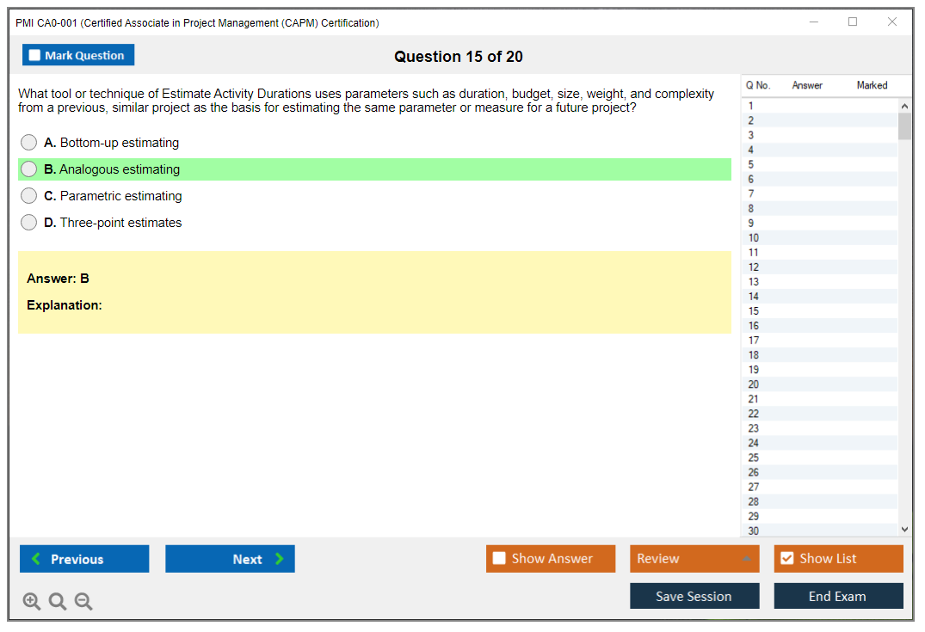Tick the Mark Question checkbox
Viewport: 925px width, 632px height.
click(x=35, y=56)
